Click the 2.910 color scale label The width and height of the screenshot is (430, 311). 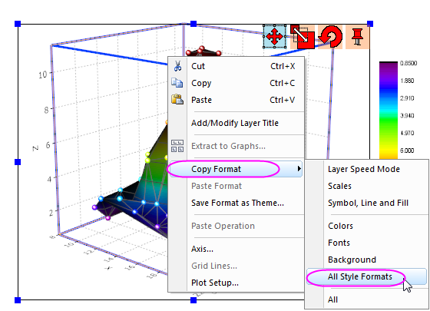tap(407, 98)
